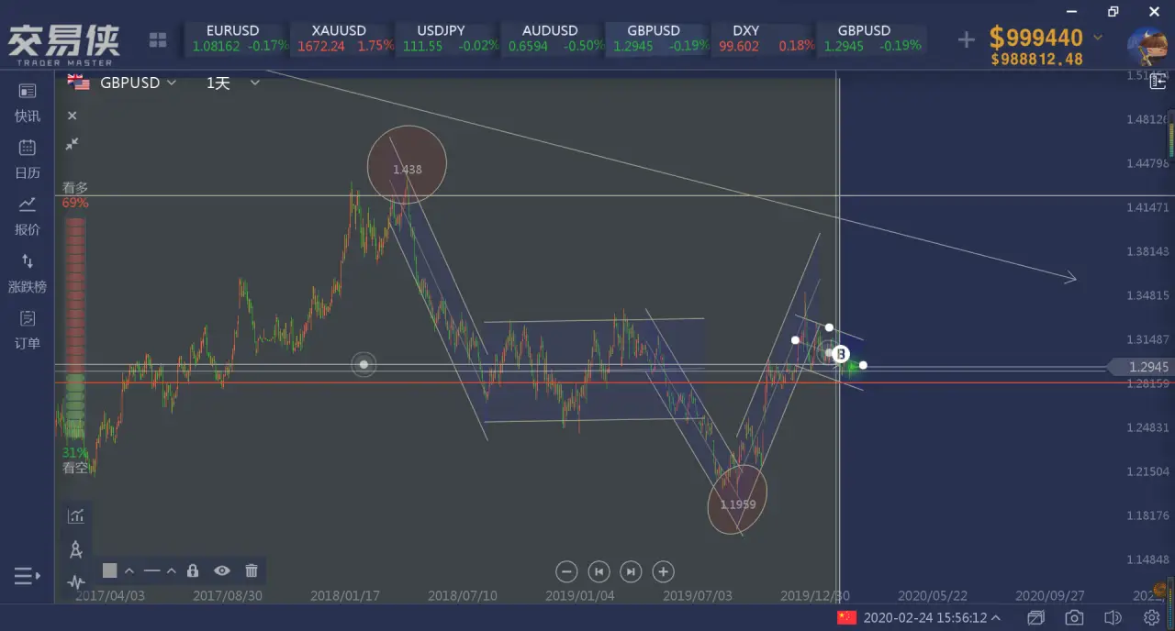Close the chart with X icon
The height and width of the screenshot is (631, 1175).
72,116
